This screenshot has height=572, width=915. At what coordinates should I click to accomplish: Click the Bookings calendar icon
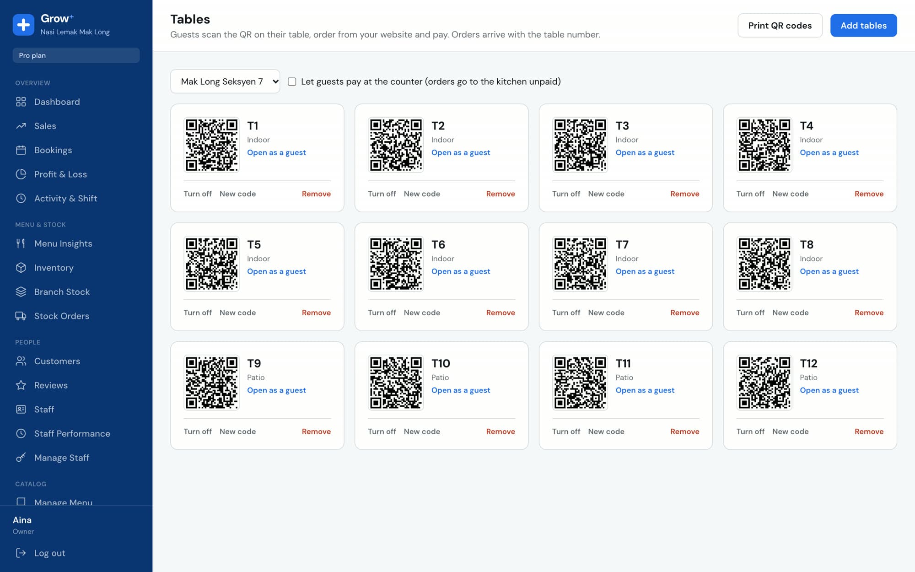click(21, 150)
